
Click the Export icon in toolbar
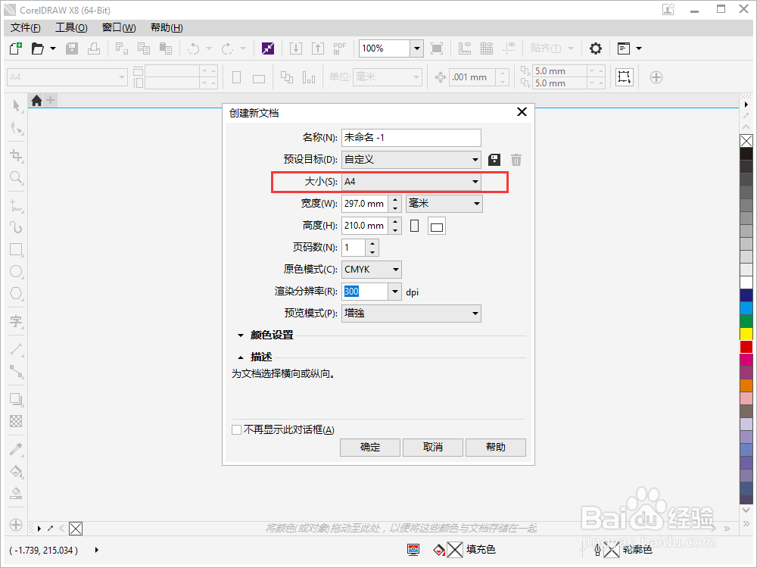tap(318, 48)
